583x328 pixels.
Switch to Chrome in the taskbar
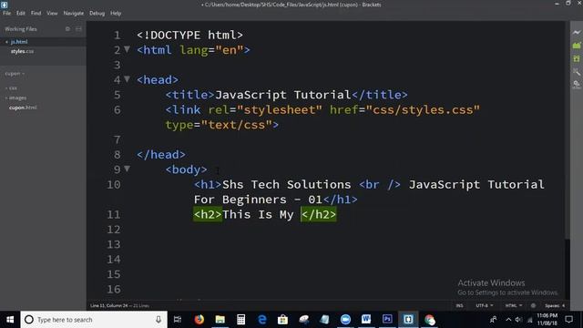pos(429,320)
